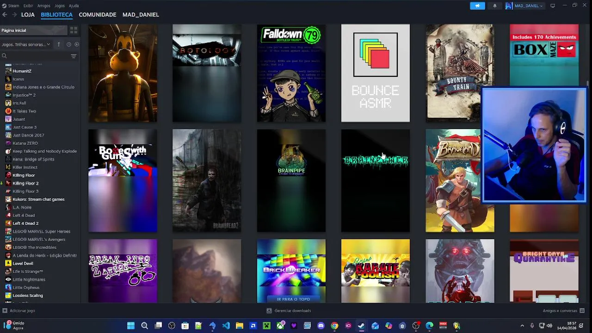This screenshot has width=592, height=333.
Task: Toggle the recent activity clock filter
Action: (x=68, y=44)
